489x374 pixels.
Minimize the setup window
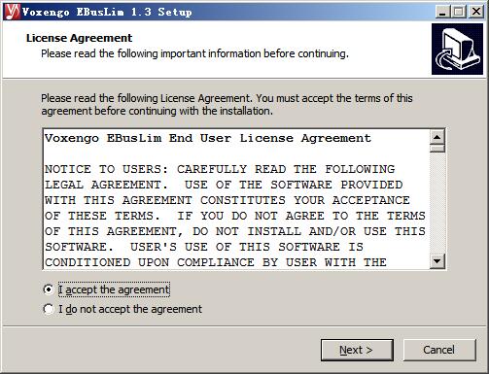[442, 12]
